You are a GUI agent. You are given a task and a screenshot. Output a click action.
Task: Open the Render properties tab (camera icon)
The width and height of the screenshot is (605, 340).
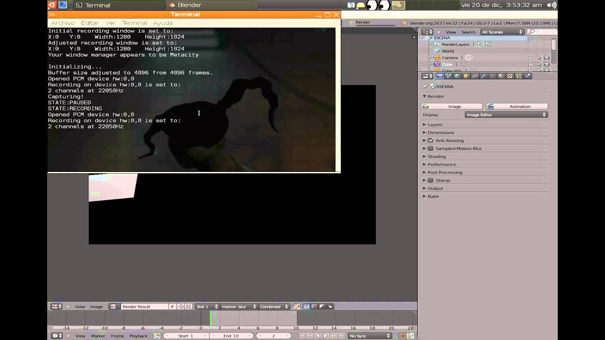pos(440,76)
